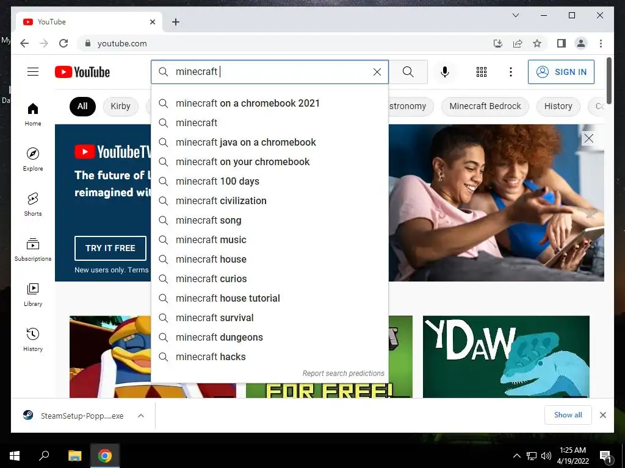Image resolution: width=625 pixels, height=468 pixels.
Task: Open the YDAW dinosaur video thumbnail
Action: click(506, 356)
